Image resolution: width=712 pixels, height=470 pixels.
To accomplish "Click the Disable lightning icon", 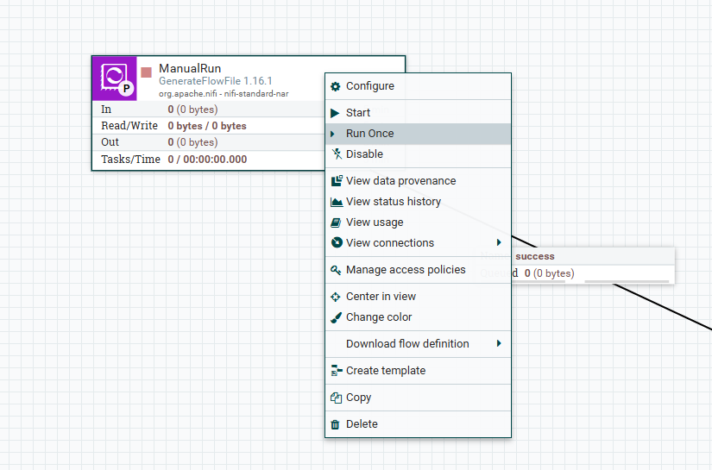I will [336, 154].
